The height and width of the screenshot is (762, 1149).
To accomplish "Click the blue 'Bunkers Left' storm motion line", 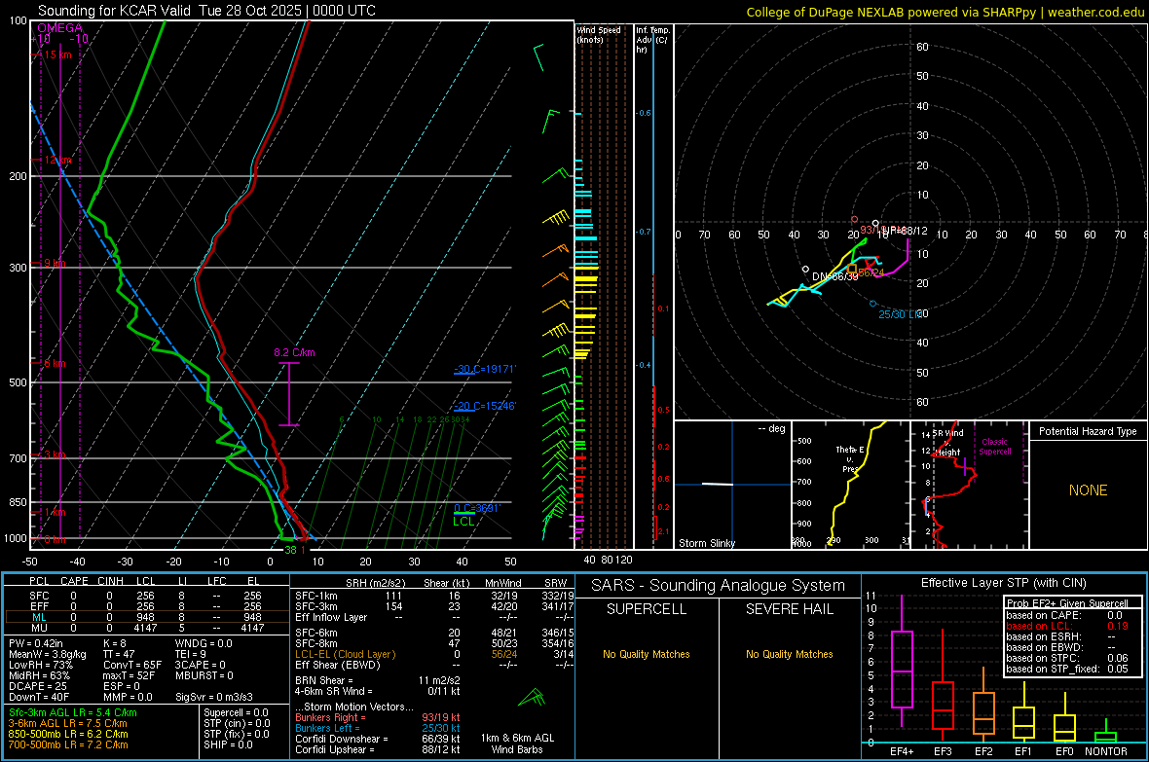I will coord(378,728).
